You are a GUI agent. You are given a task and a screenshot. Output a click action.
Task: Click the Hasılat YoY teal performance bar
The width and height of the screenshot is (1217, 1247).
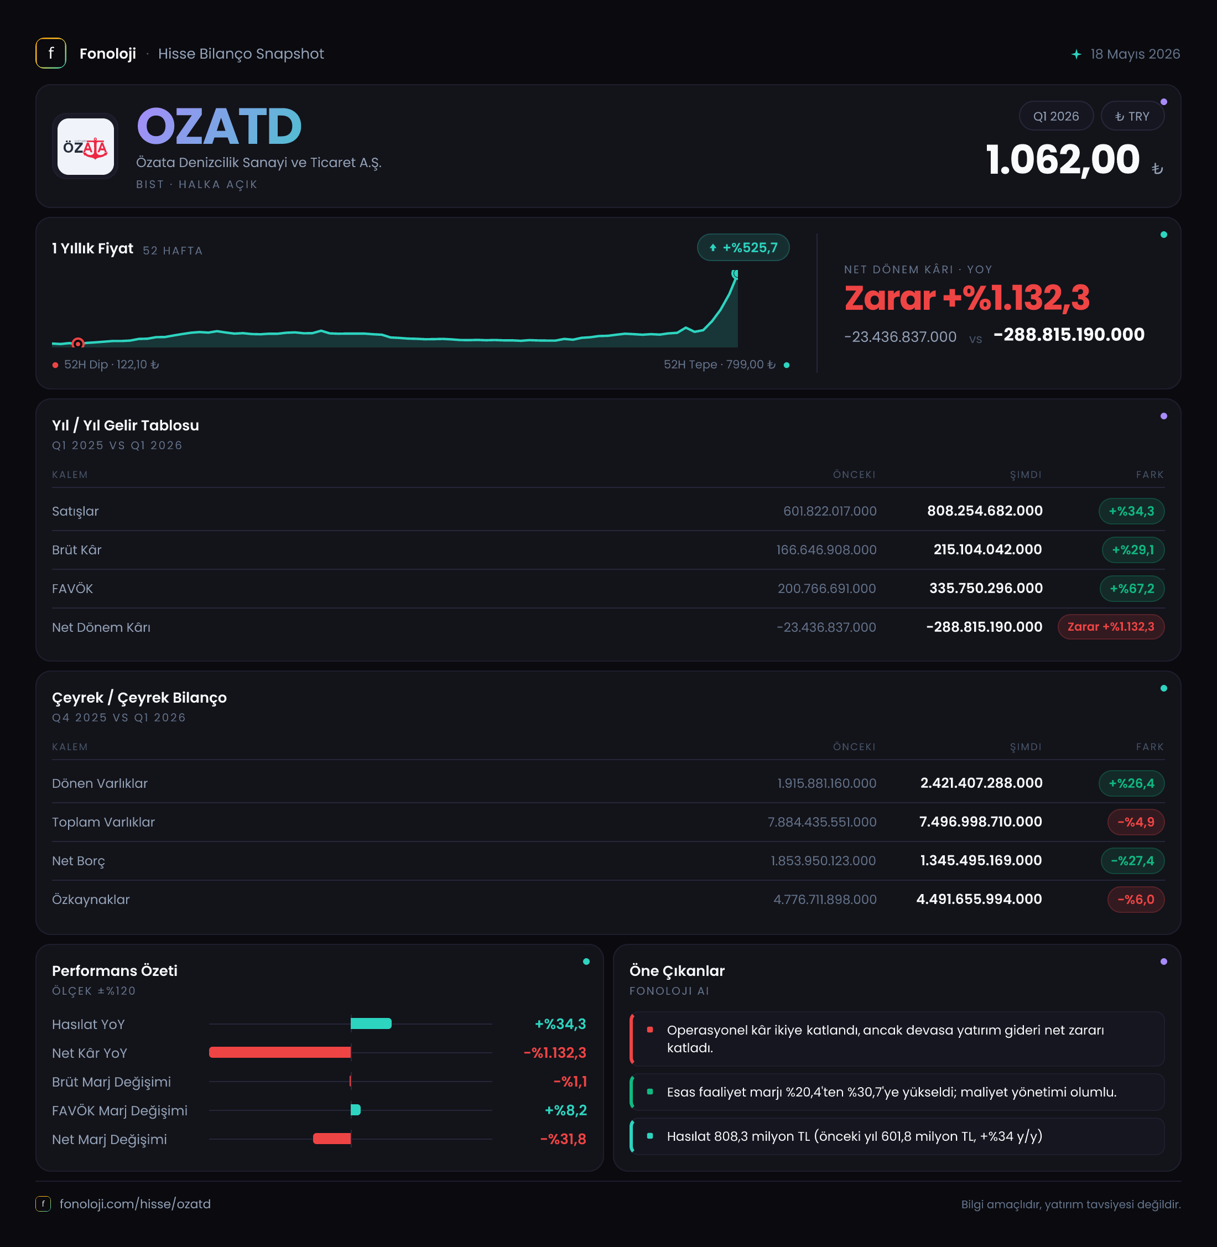[x=371, y=1023]
